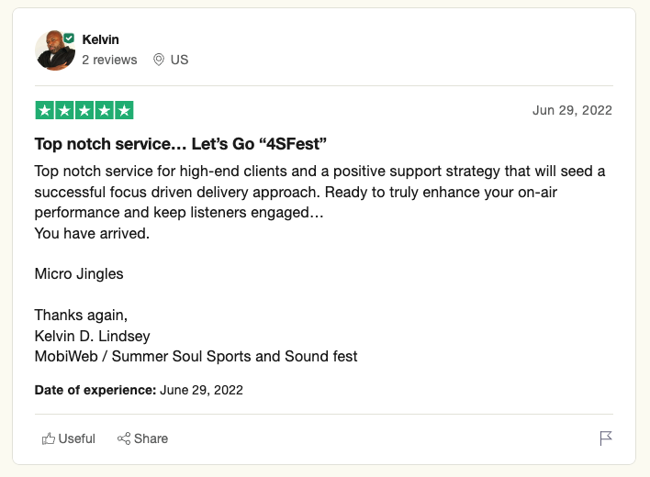650x477 pixels.
Task: Click the fifth green rating star
Action: point(124,110)
